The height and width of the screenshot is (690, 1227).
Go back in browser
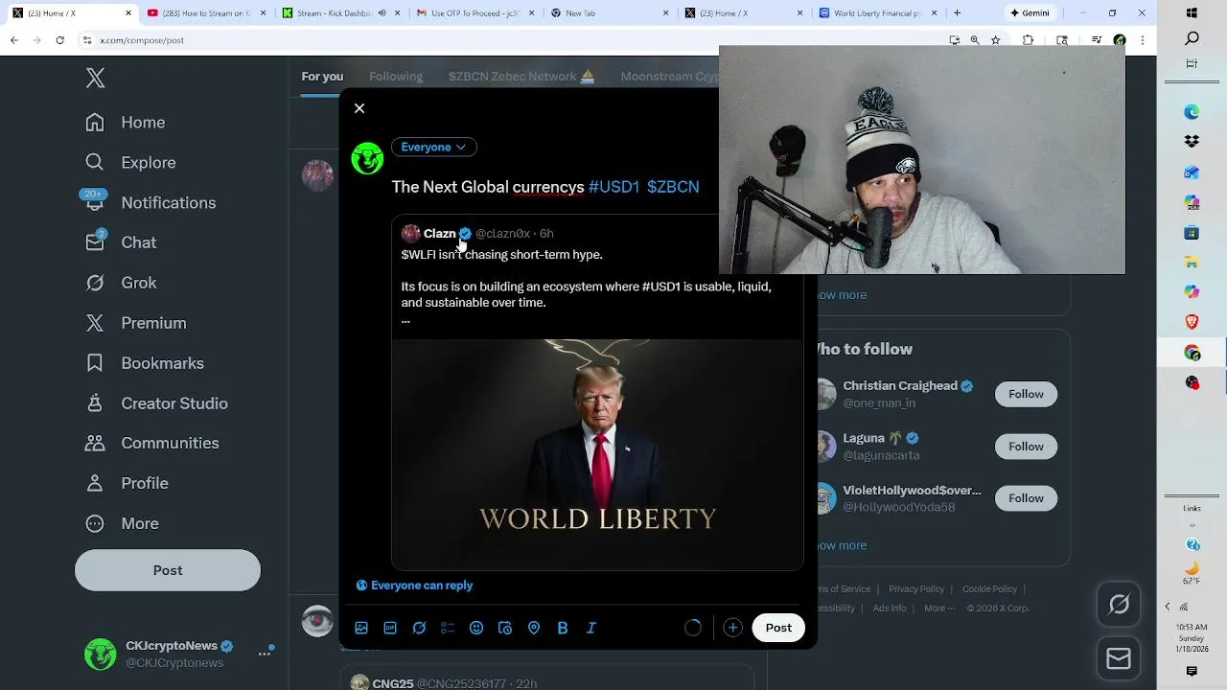13,40
